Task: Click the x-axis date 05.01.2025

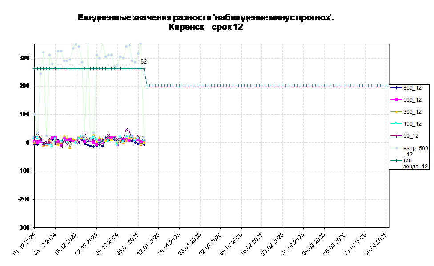Action: [x=128, y=244]
